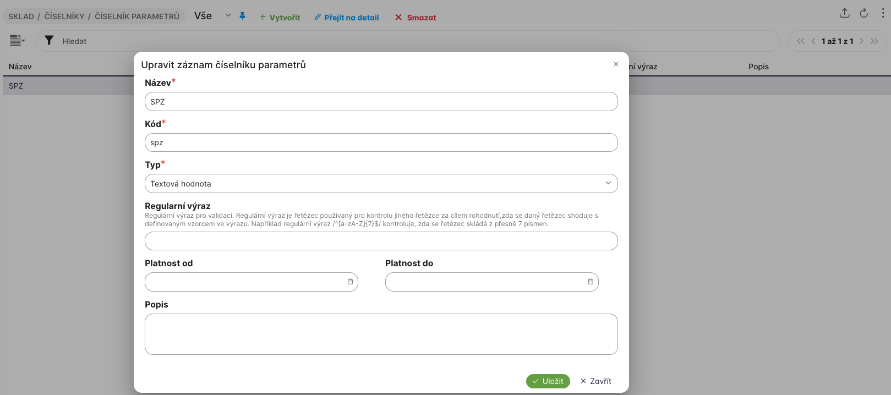
Task: Click the filter funnel icon in the search bar
Action: coord(49,41)
